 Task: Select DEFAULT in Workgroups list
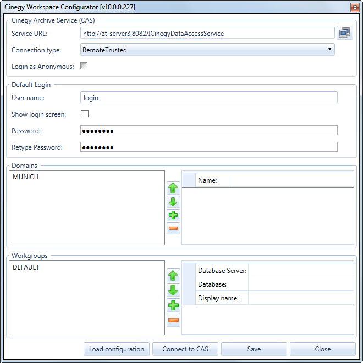point(26,267)
